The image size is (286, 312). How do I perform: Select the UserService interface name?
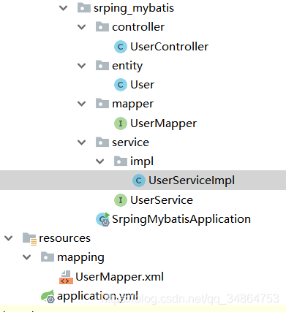pyautogui.click(x=162, y=200)
